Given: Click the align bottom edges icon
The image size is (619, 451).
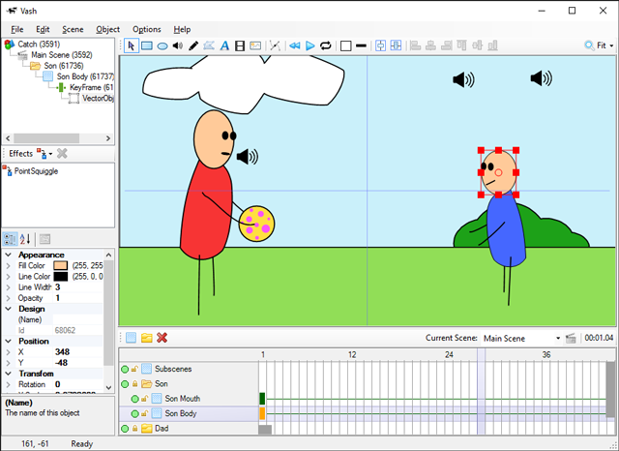Looking at the screenshot, I should 492,45.
